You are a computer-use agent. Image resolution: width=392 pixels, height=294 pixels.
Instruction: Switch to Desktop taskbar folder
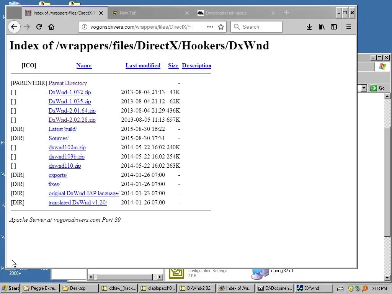[80, 288]
